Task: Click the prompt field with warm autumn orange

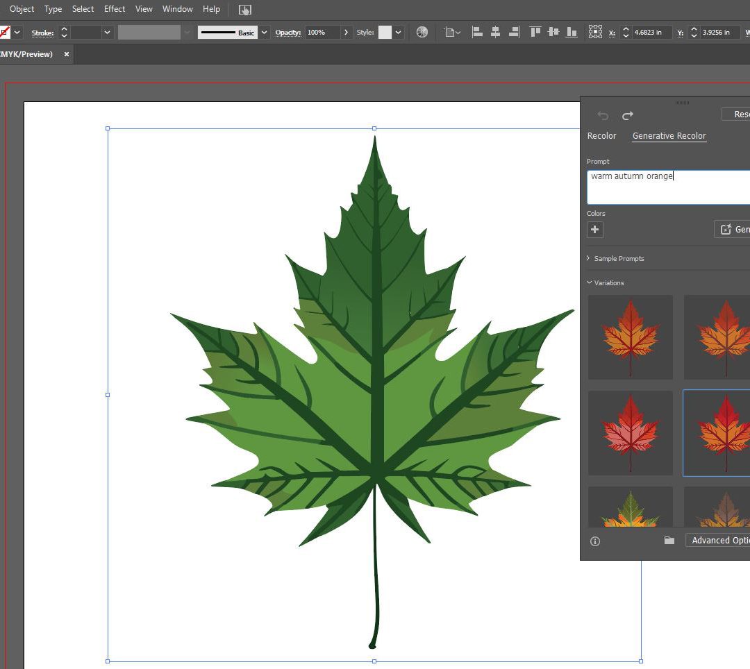Action: tap(668, 187)
